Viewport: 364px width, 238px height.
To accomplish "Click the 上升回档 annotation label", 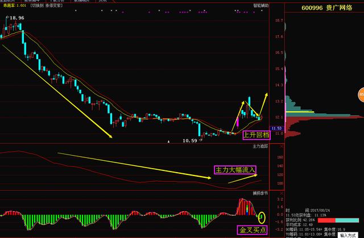I will [x=255, y=135].
